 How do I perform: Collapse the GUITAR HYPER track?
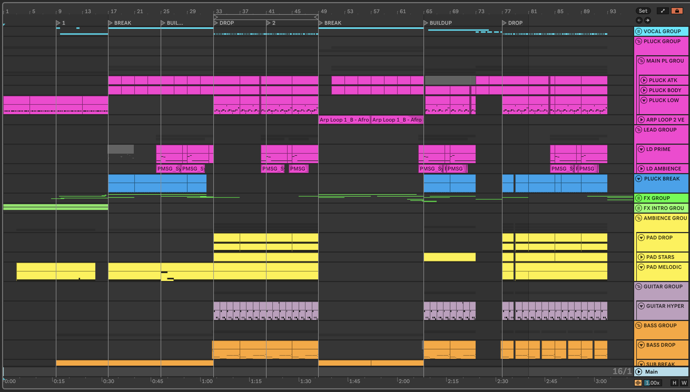coord(641,306)
